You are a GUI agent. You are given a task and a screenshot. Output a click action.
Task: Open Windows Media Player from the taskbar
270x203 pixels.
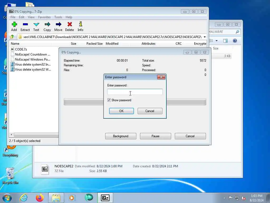click(72, 198)
